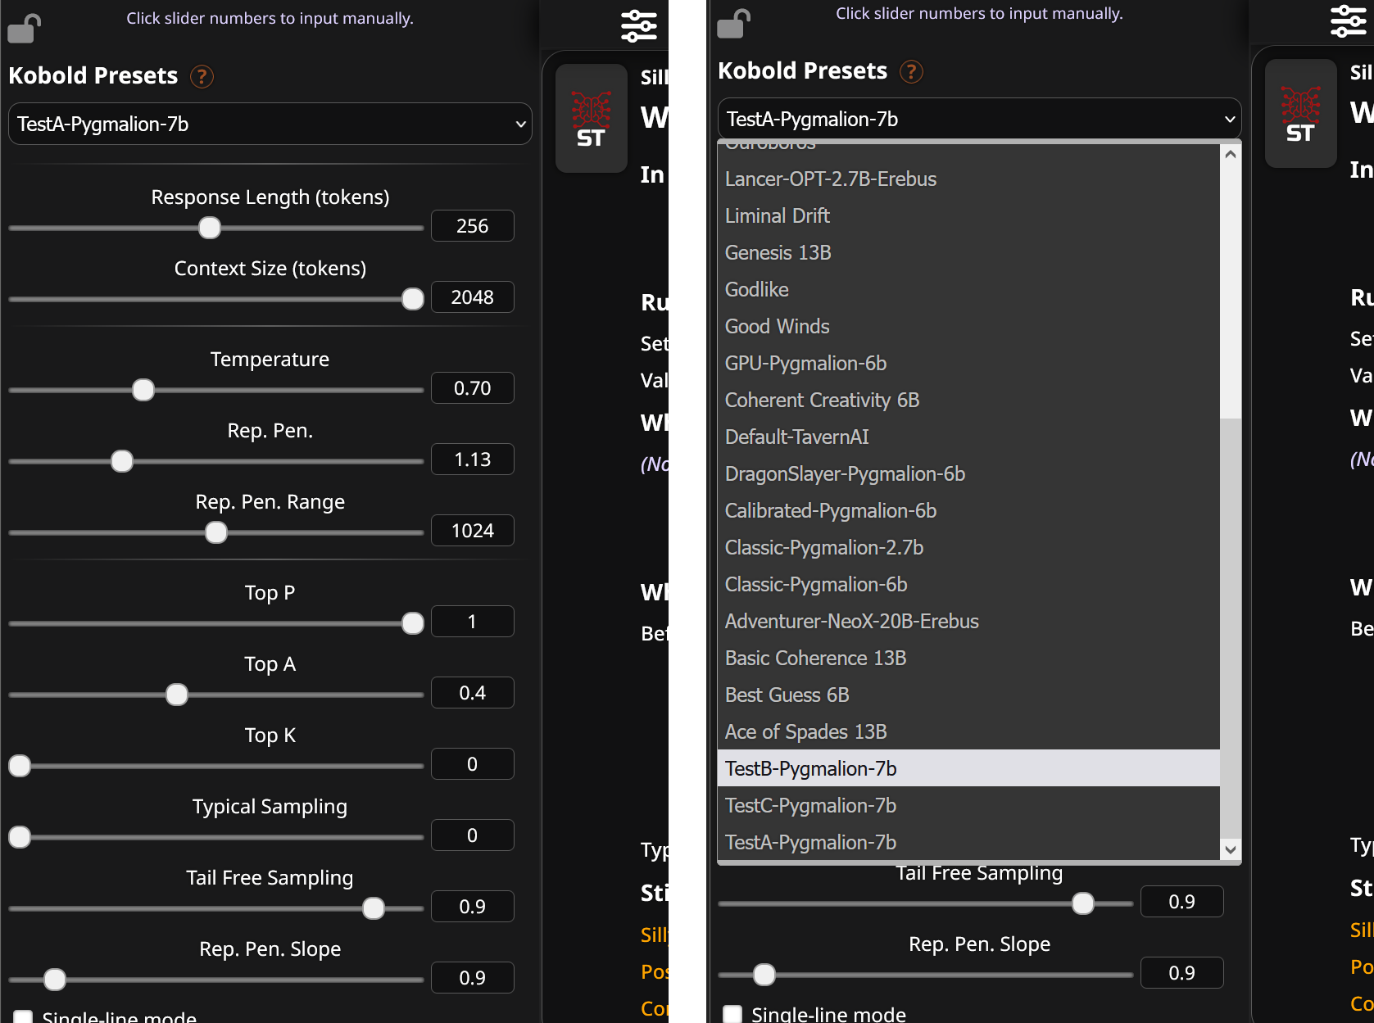The width and height of the screenshot is (1374, 1023).
Task: Click the Temperature slider handle
Action: 143,390
